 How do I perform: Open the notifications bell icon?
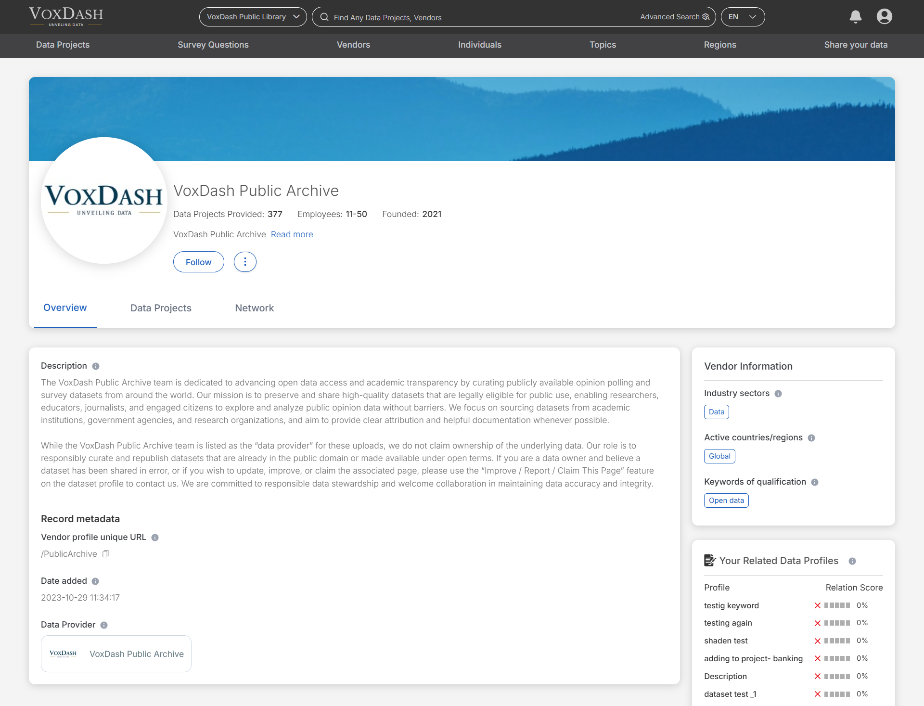point(855,17)
